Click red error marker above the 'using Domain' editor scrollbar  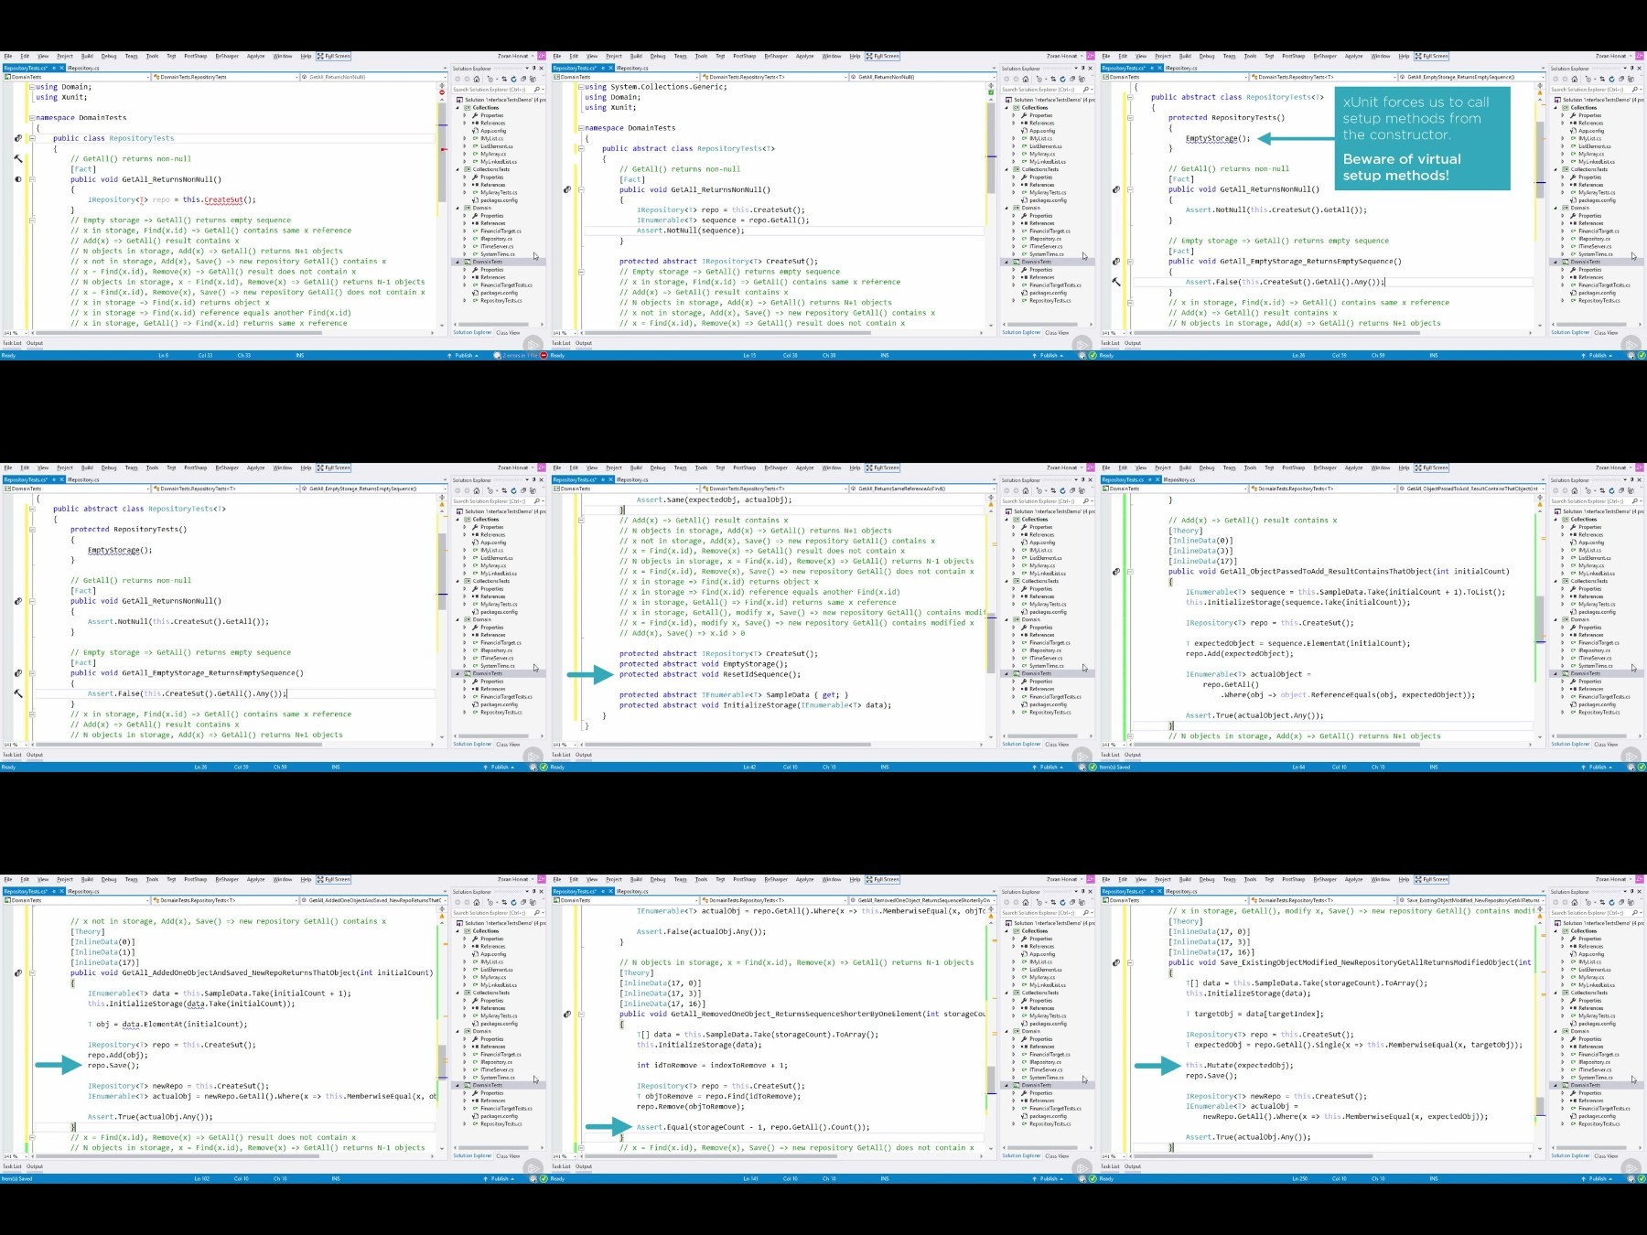click(442, 91)
